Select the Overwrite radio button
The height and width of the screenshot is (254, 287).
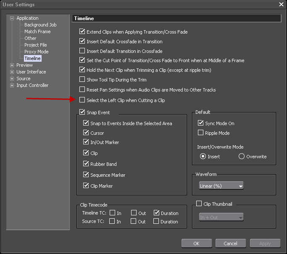[x=242, y=157]
